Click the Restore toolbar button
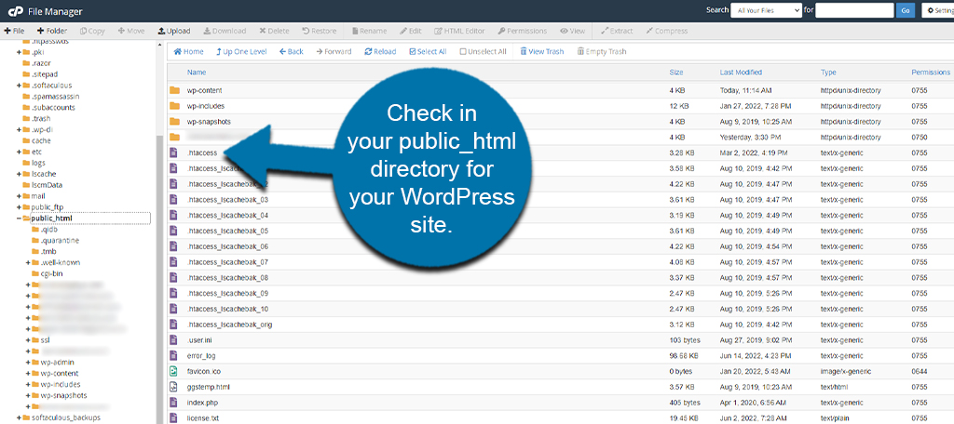The width and height of the screenshot is (954, 424). [x=320, y=31]
